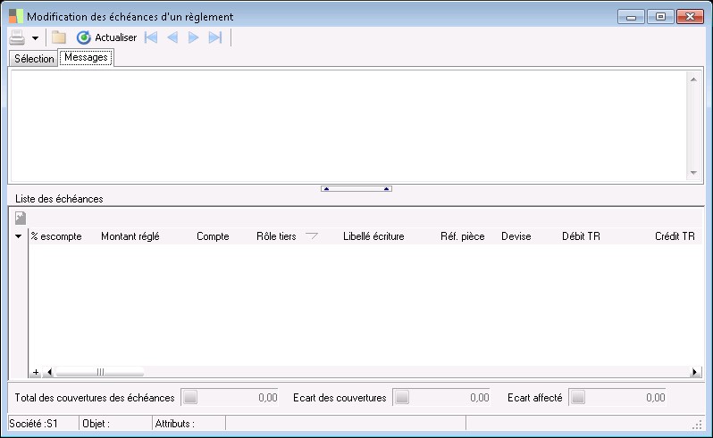Sort by Montant réglé column
Screen dimensions: 713x438
click(x=130, y=236)
